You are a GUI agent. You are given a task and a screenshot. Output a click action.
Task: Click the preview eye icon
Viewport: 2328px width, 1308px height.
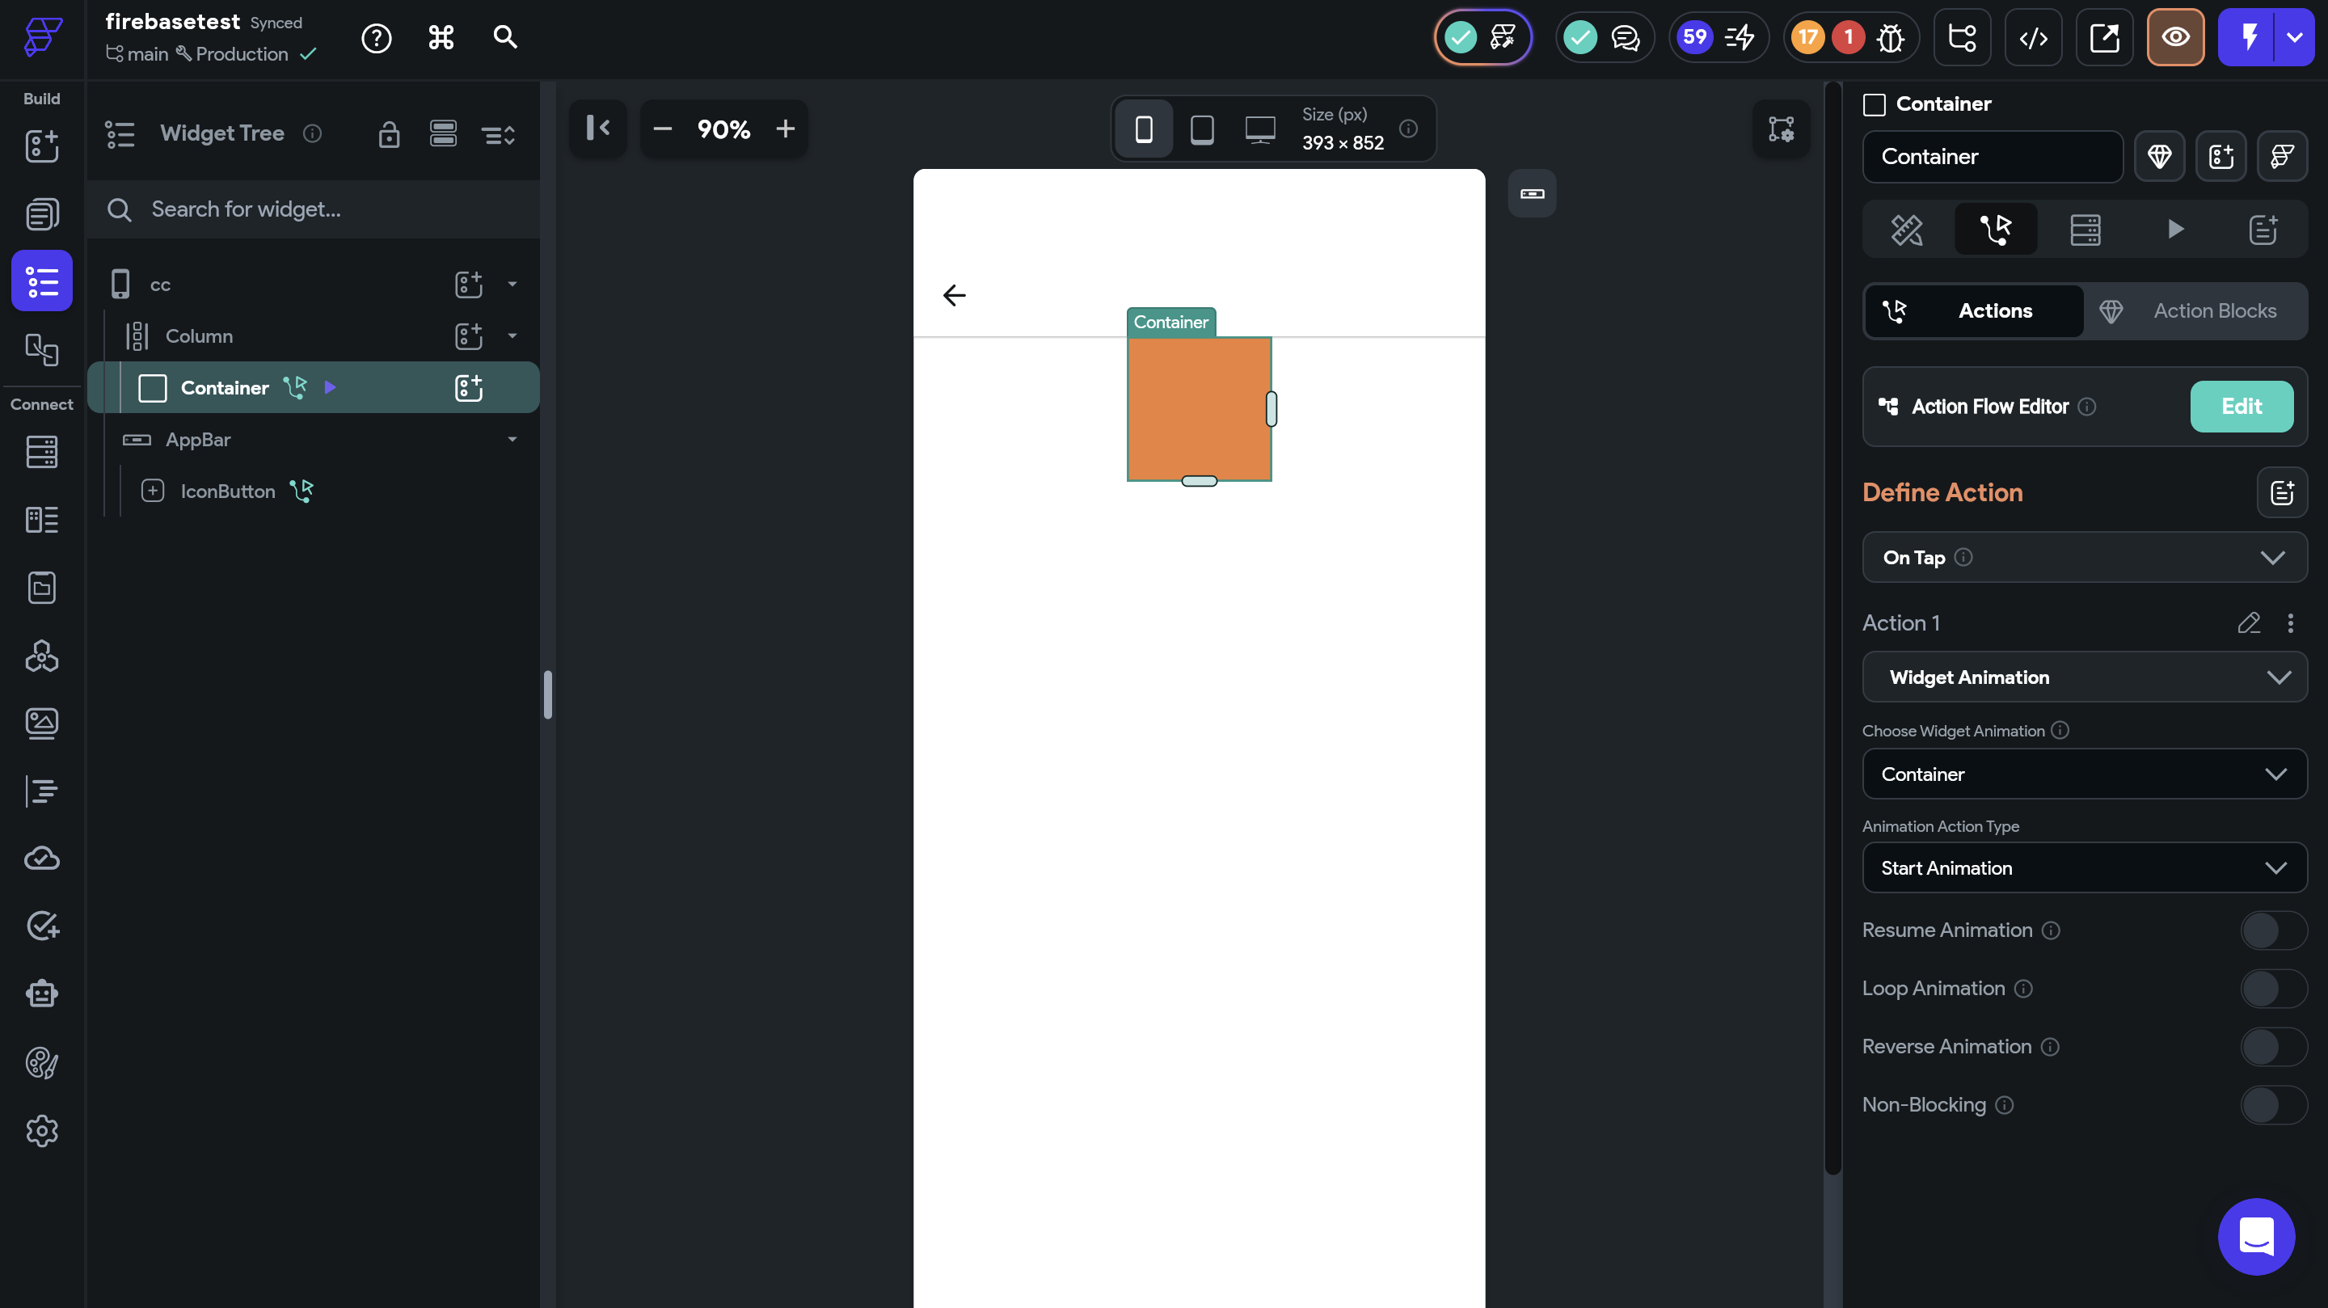(2174, 37)
